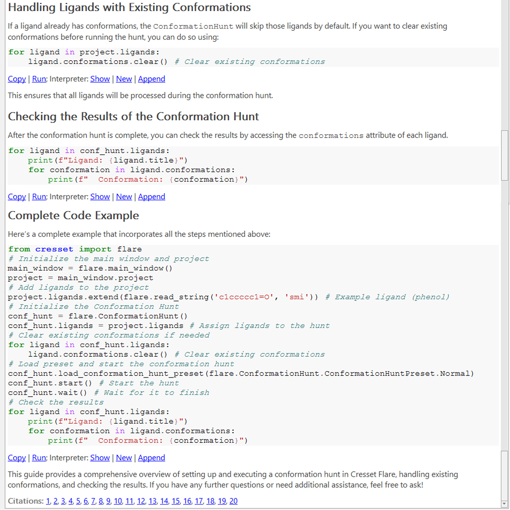Copy the clear existing conformations code snippet
Viewport: 510px width, 510px height.
(x=17, y=79)
